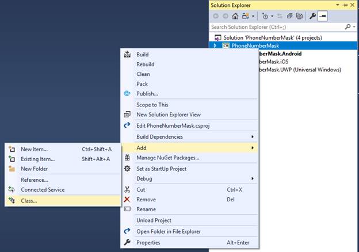Select Pack from the context menu

click(142, 84)
